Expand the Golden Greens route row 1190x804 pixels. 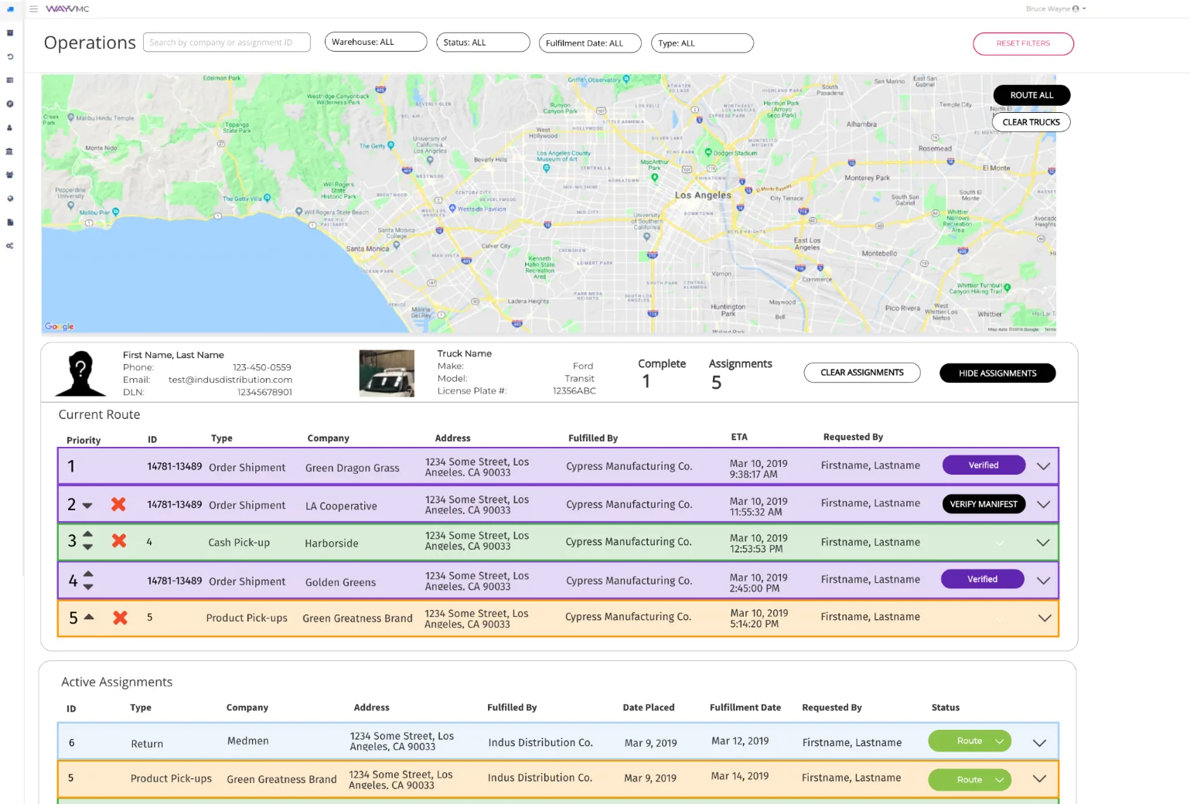tap(1043, 581)
